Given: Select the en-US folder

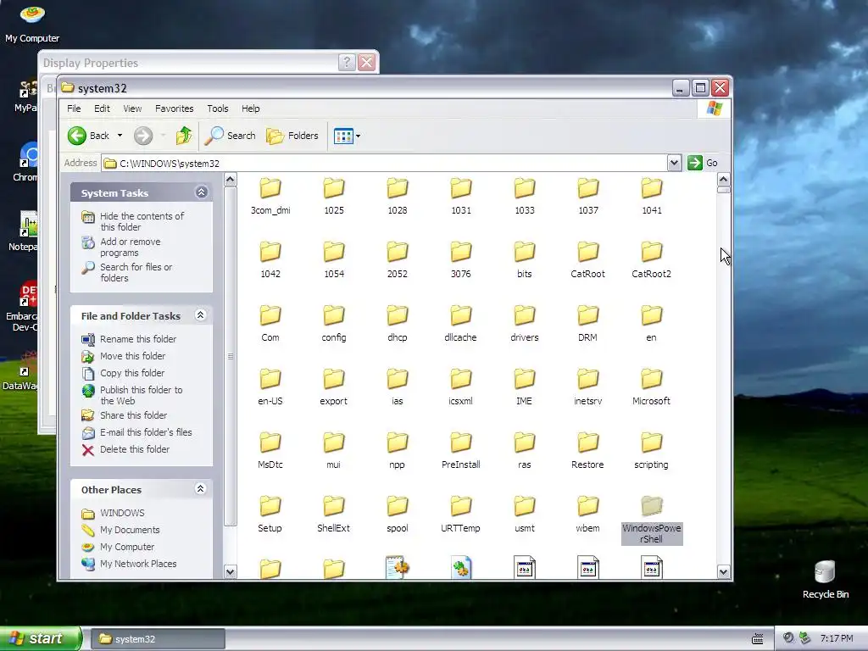Looking at the screenshot, I should [270, 387].
